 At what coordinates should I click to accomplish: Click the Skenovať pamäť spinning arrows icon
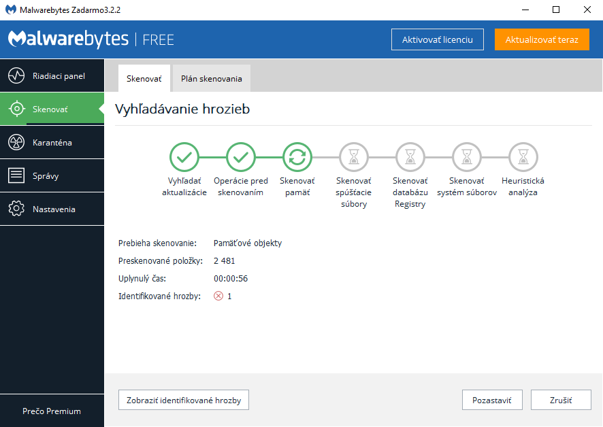297,157
